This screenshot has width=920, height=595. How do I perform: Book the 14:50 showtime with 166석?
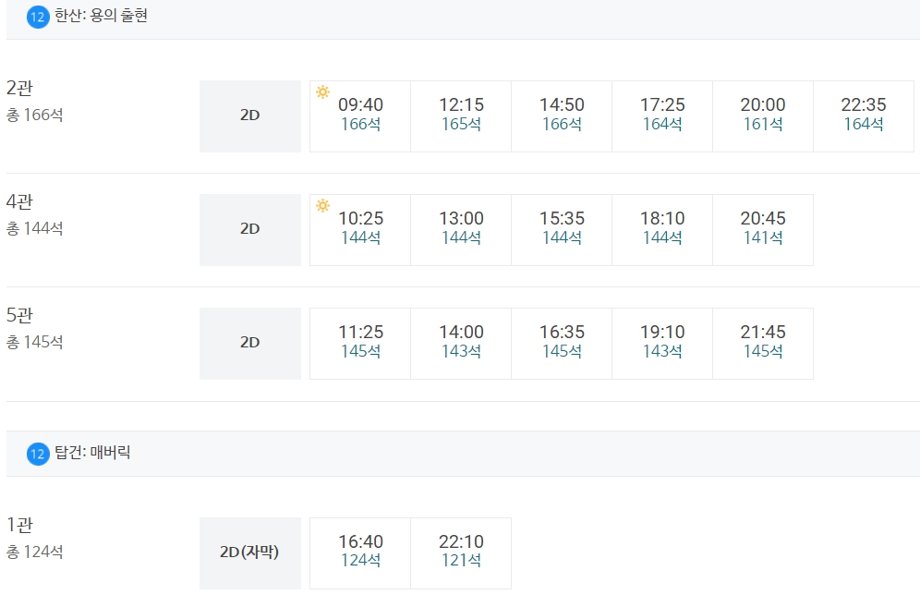tap(562, 115)
